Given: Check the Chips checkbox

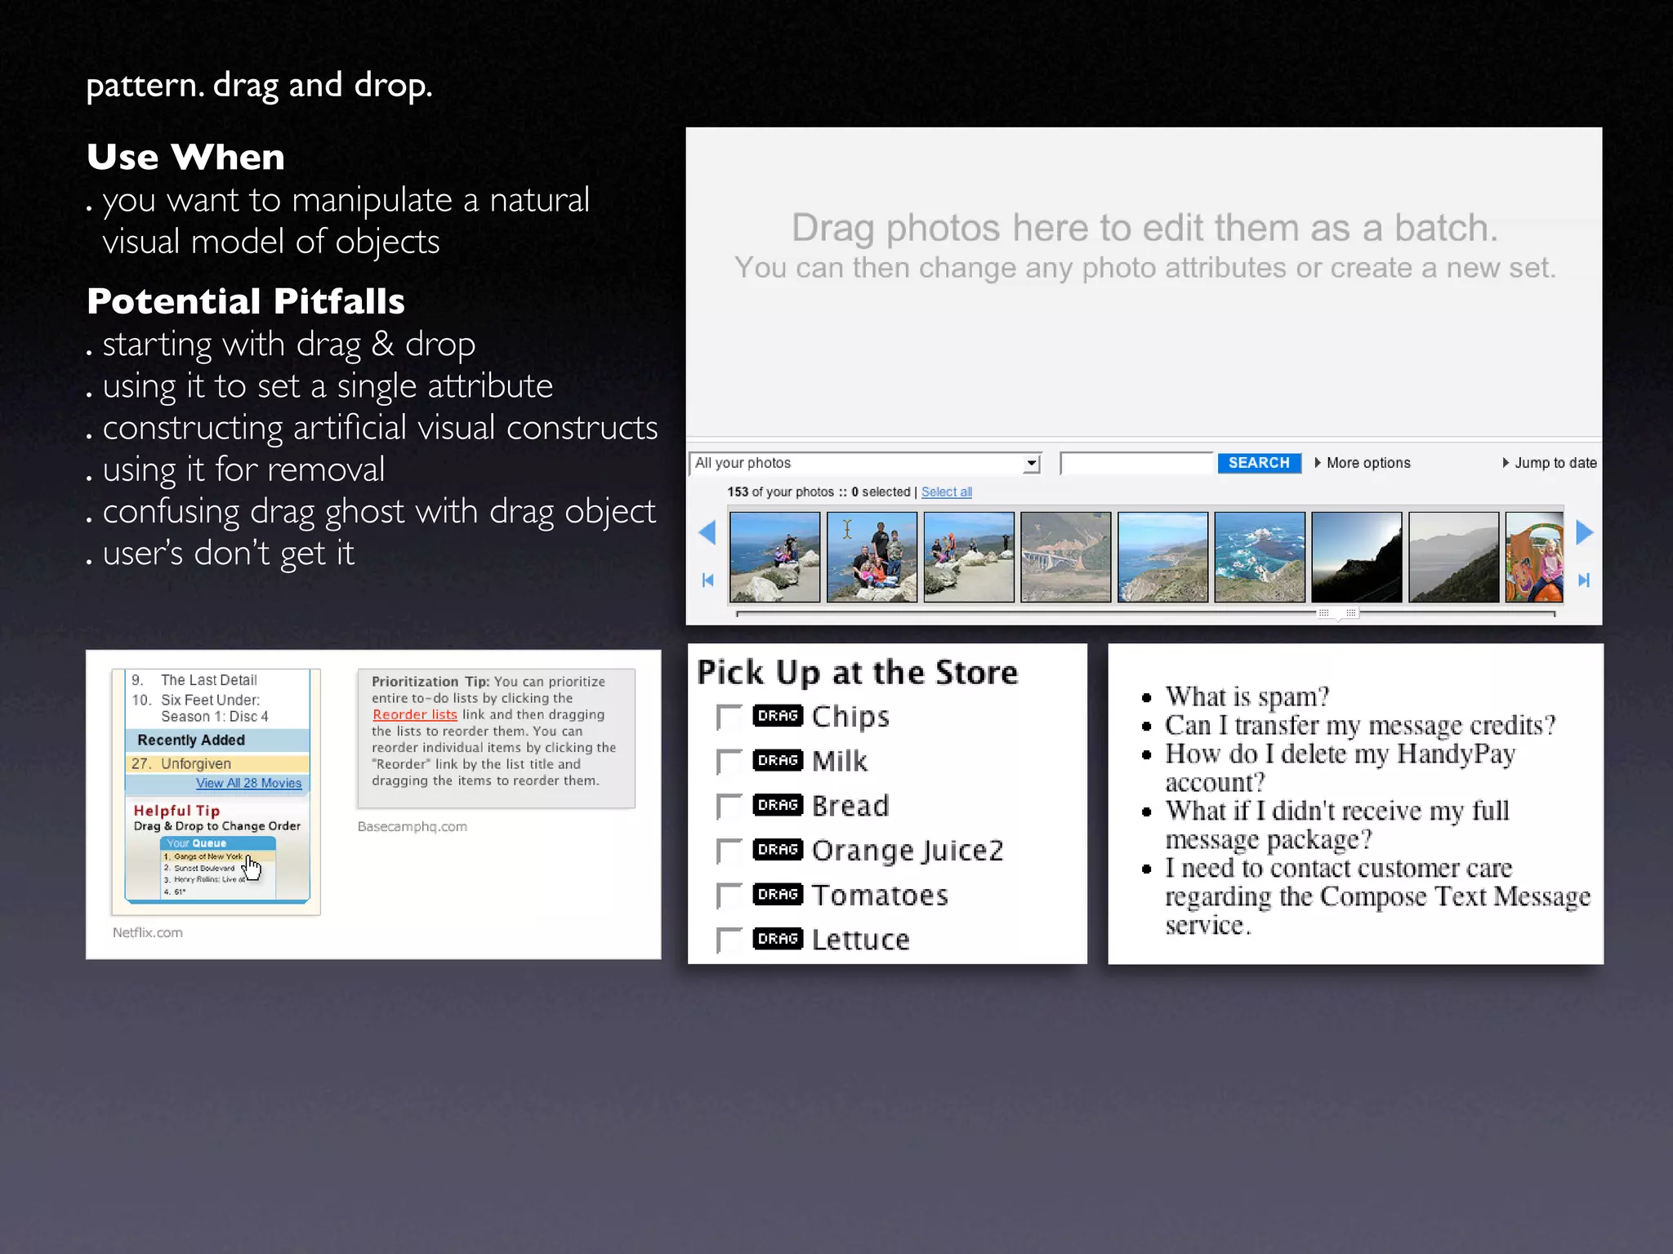Looking at the screenshot, I should point(729,718).
